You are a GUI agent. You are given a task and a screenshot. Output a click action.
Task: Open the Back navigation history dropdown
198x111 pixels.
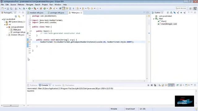point(95,8)
